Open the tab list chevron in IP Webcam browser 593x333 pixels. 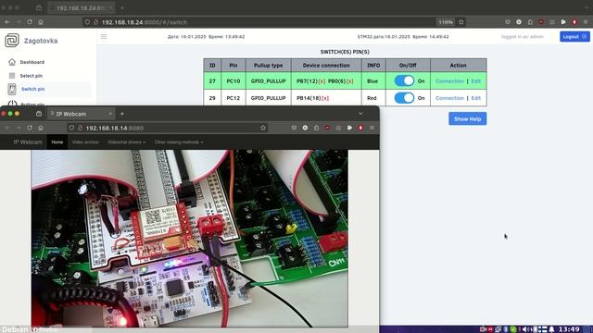(360, 114)
